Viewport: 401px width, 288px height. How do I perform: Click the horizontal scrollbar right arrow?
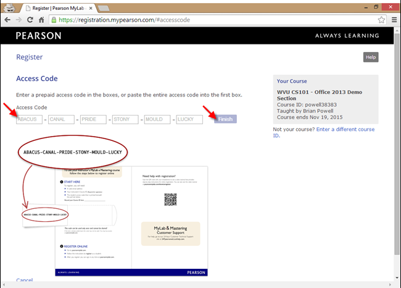[x=390, y=284]
